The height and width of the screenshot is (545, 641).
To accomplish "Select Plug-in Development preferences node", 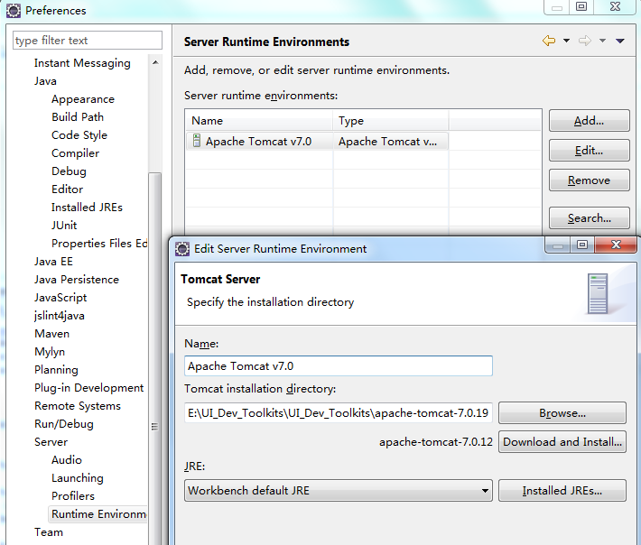I will (x=88, y=388).
